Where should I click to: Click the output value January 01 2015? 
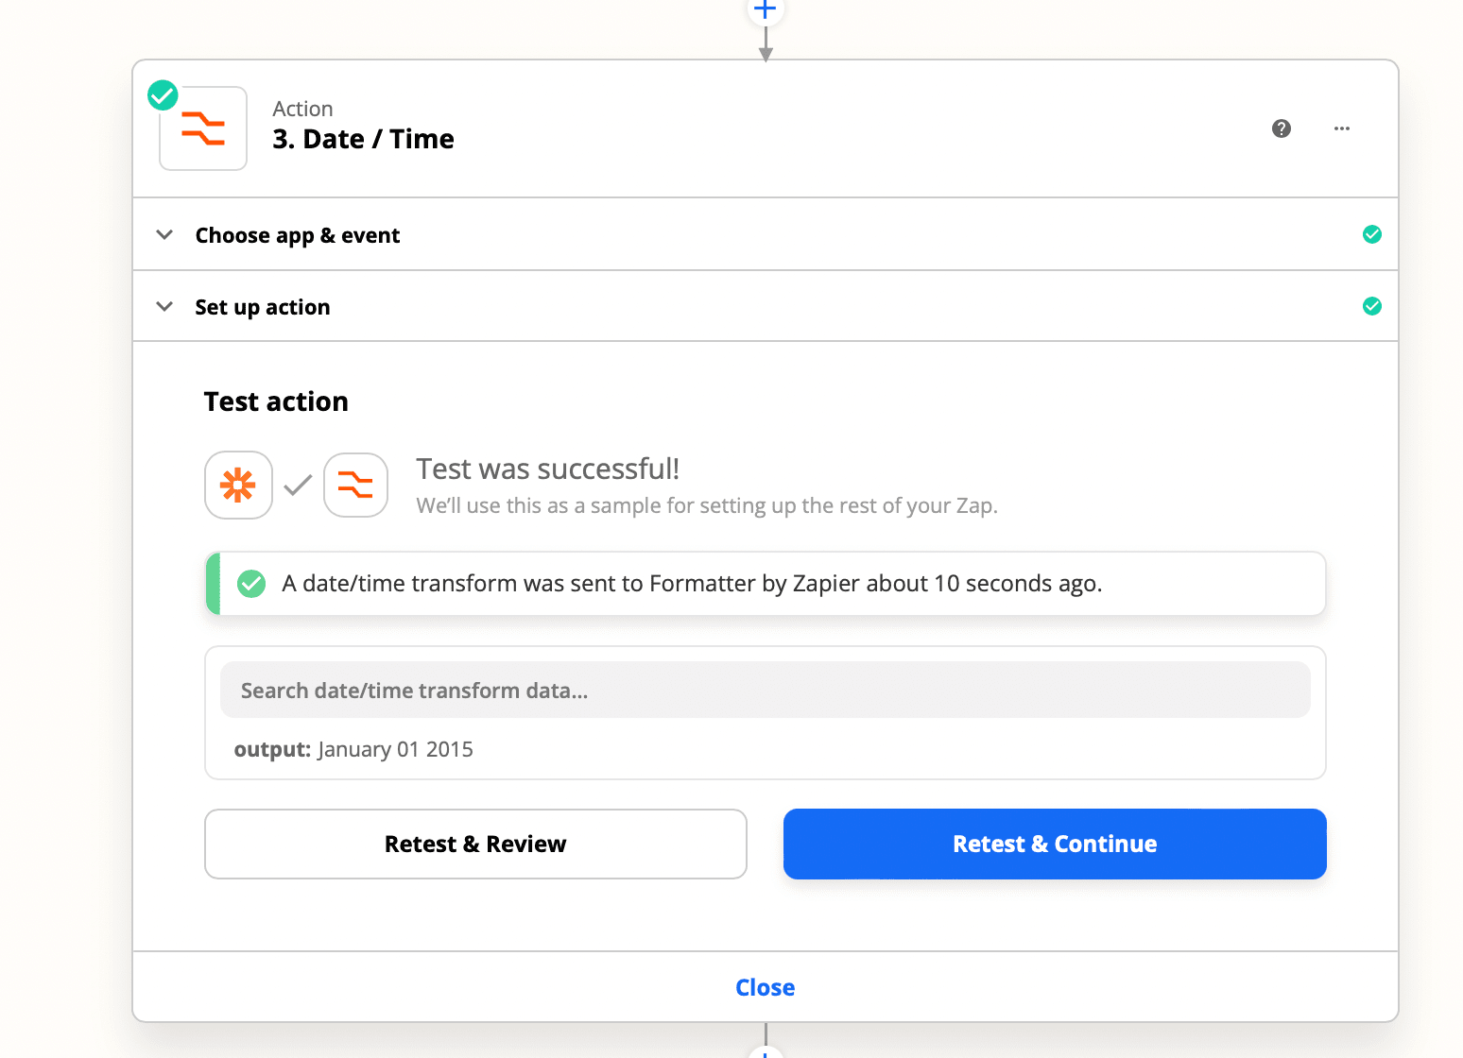(395, 749)
